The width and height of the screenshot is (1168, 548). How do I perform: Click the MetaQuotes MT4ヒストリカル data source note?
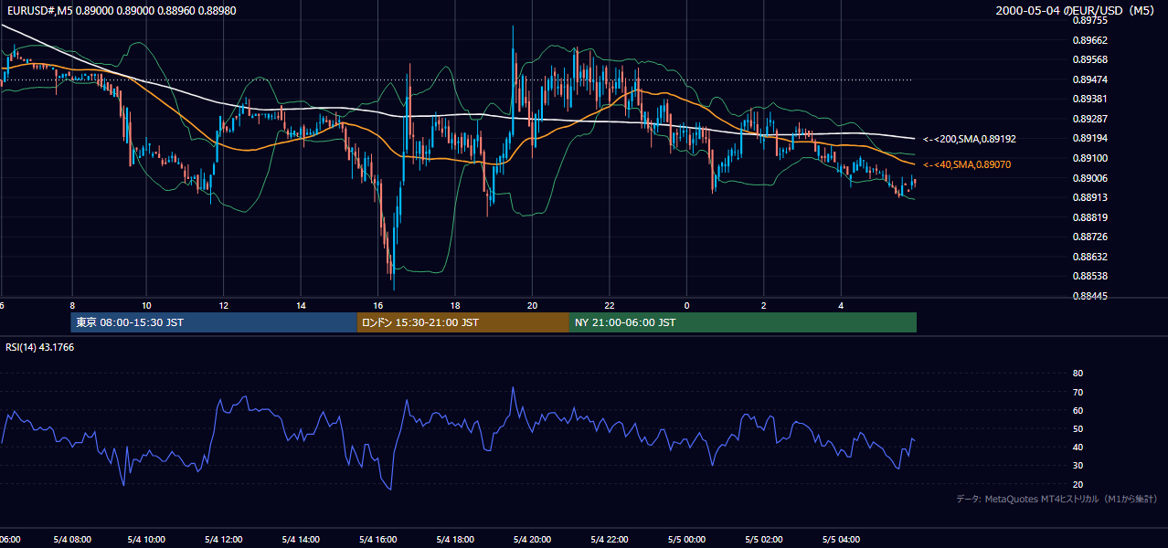[x=1057, y=499]
